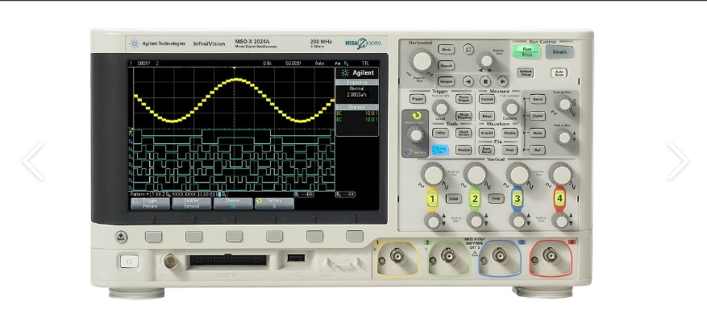The height and width of the screenshot is (322, 707).
Task: Click the Default Setup key
Action: 526,72
